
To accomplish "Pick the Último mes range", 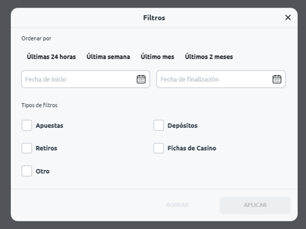I will [157, 57].
